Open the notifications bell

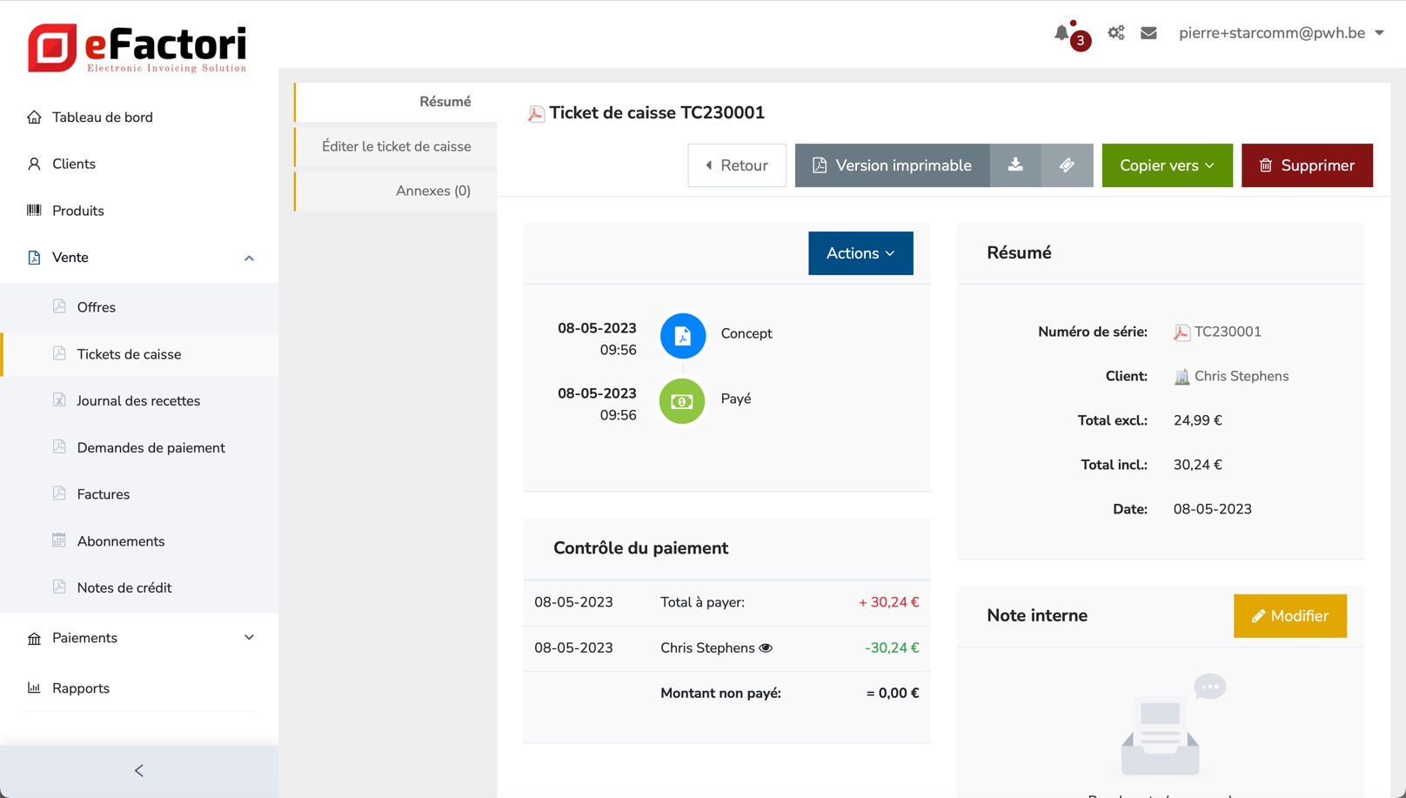tap(1062, 33)
